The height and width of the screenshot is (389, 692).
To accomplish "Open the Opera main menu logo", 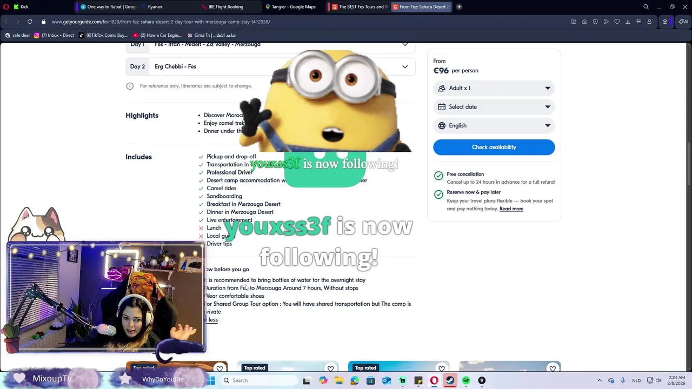I will tap(6, 6).
